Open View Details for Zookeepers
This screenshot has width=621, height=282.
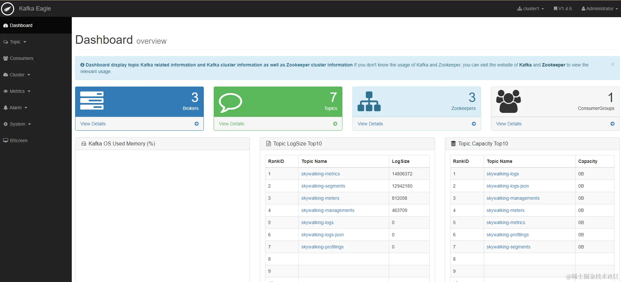370,124
